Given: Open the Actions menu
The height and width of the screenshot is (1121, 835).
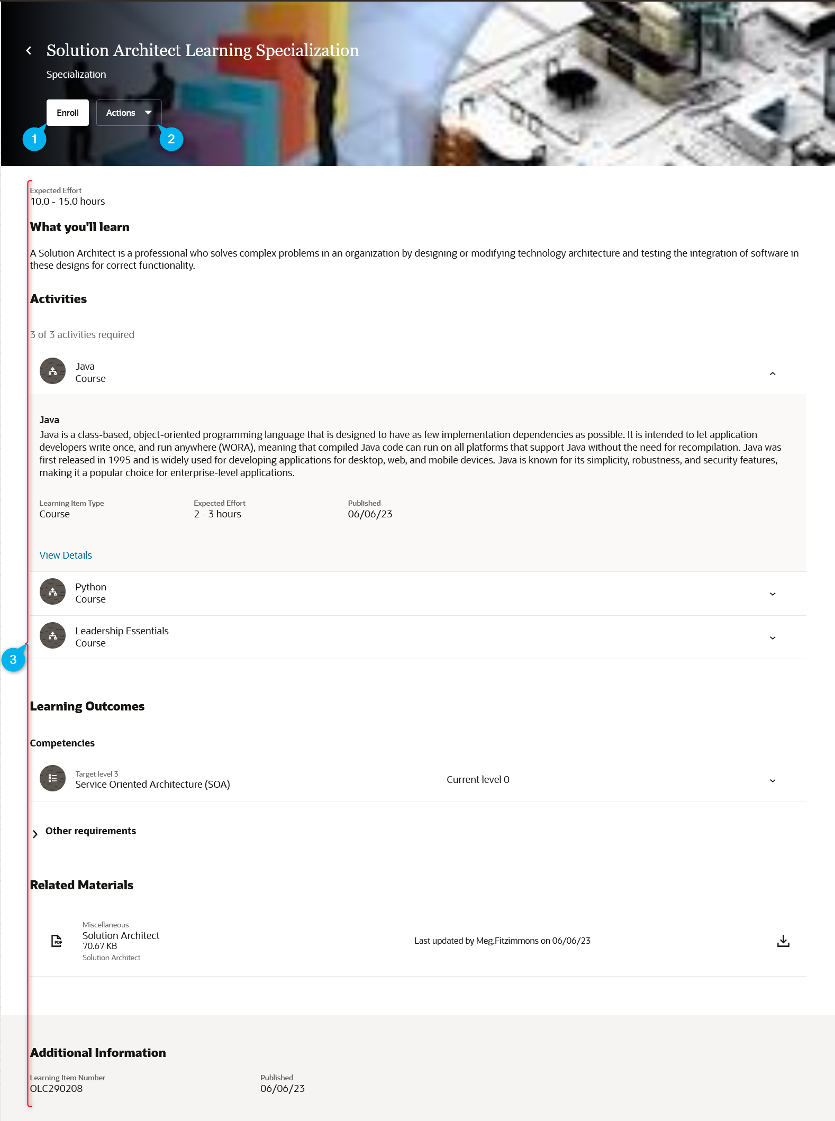Looking at the screenshot, I should click(129, 113).
